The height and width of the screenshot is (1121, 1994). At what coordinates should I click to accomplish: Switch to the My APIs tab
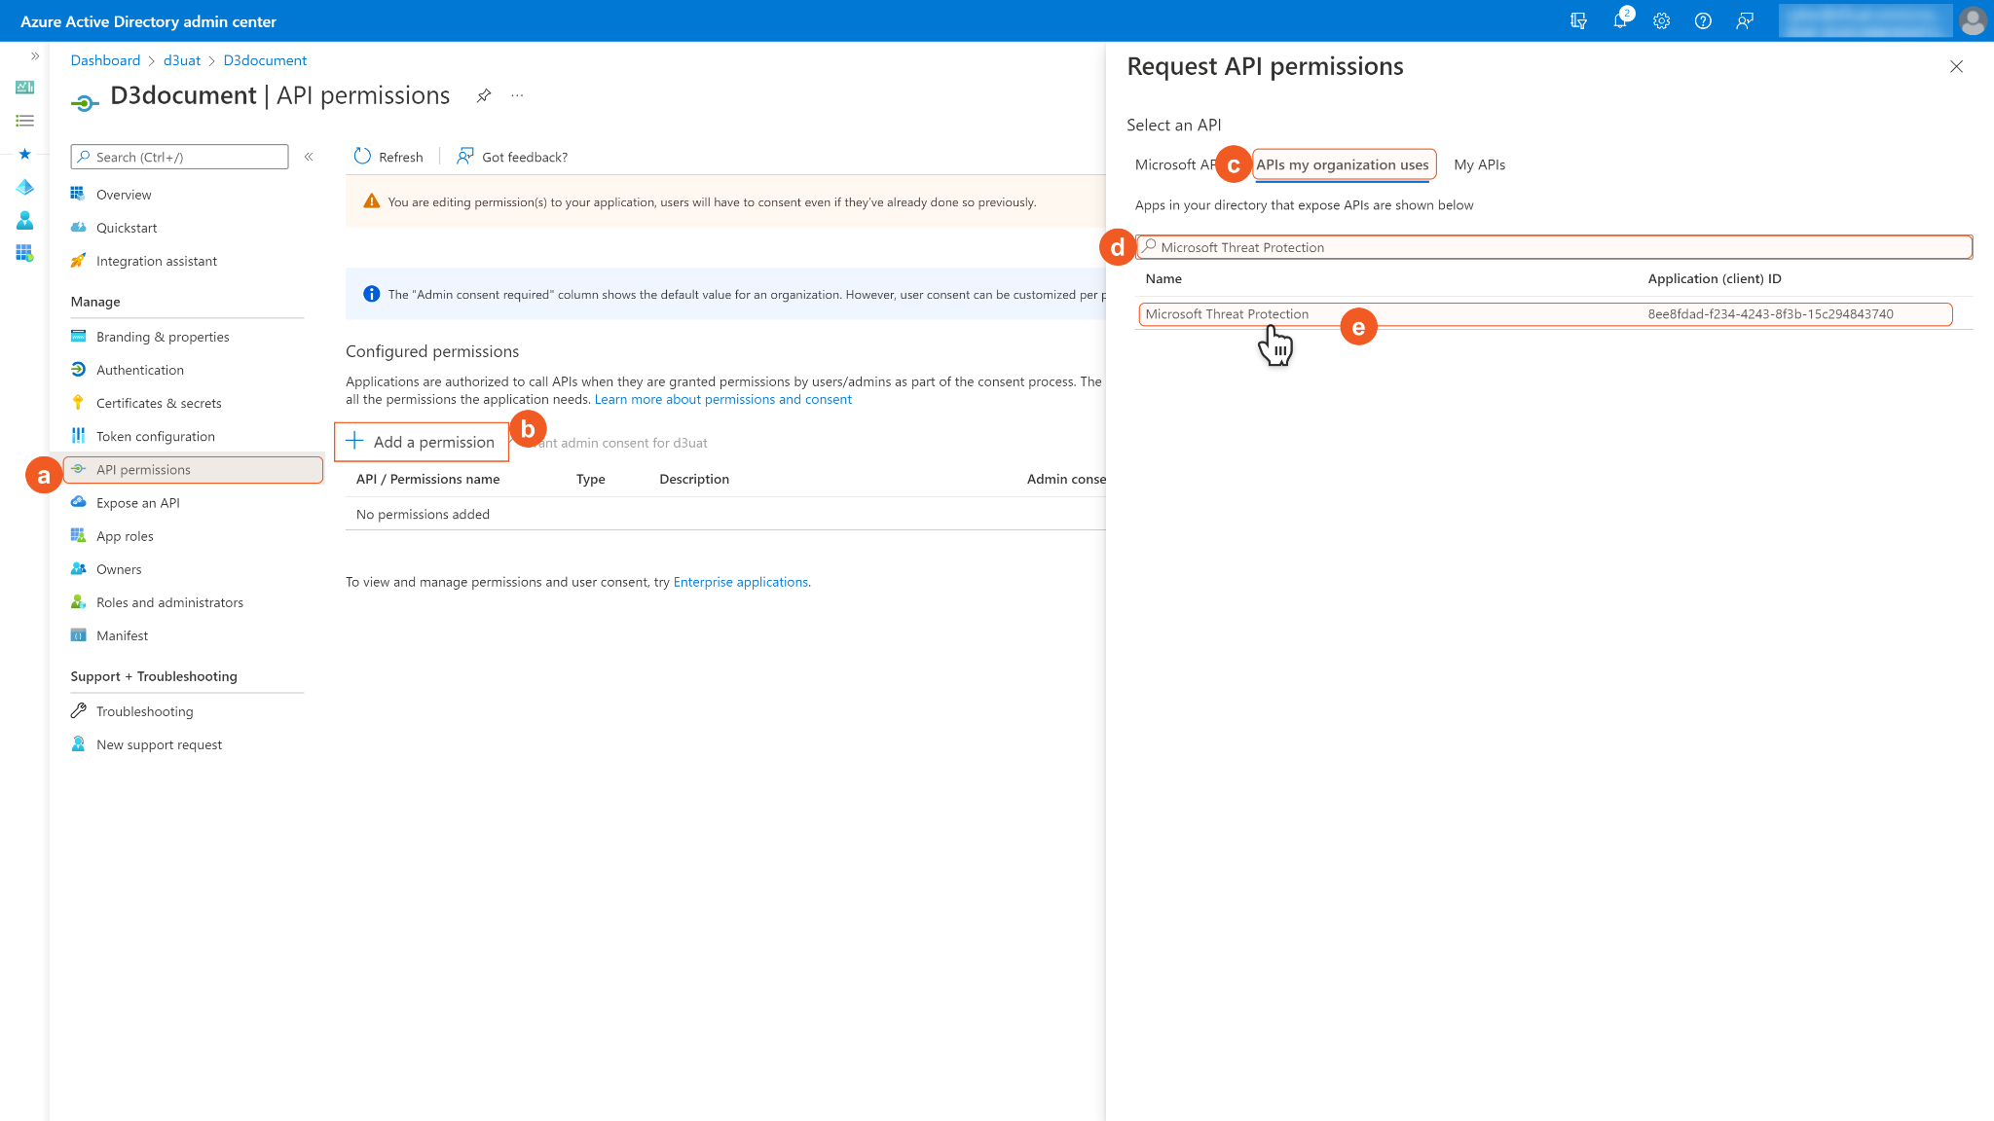click(x=1479, y=164)
